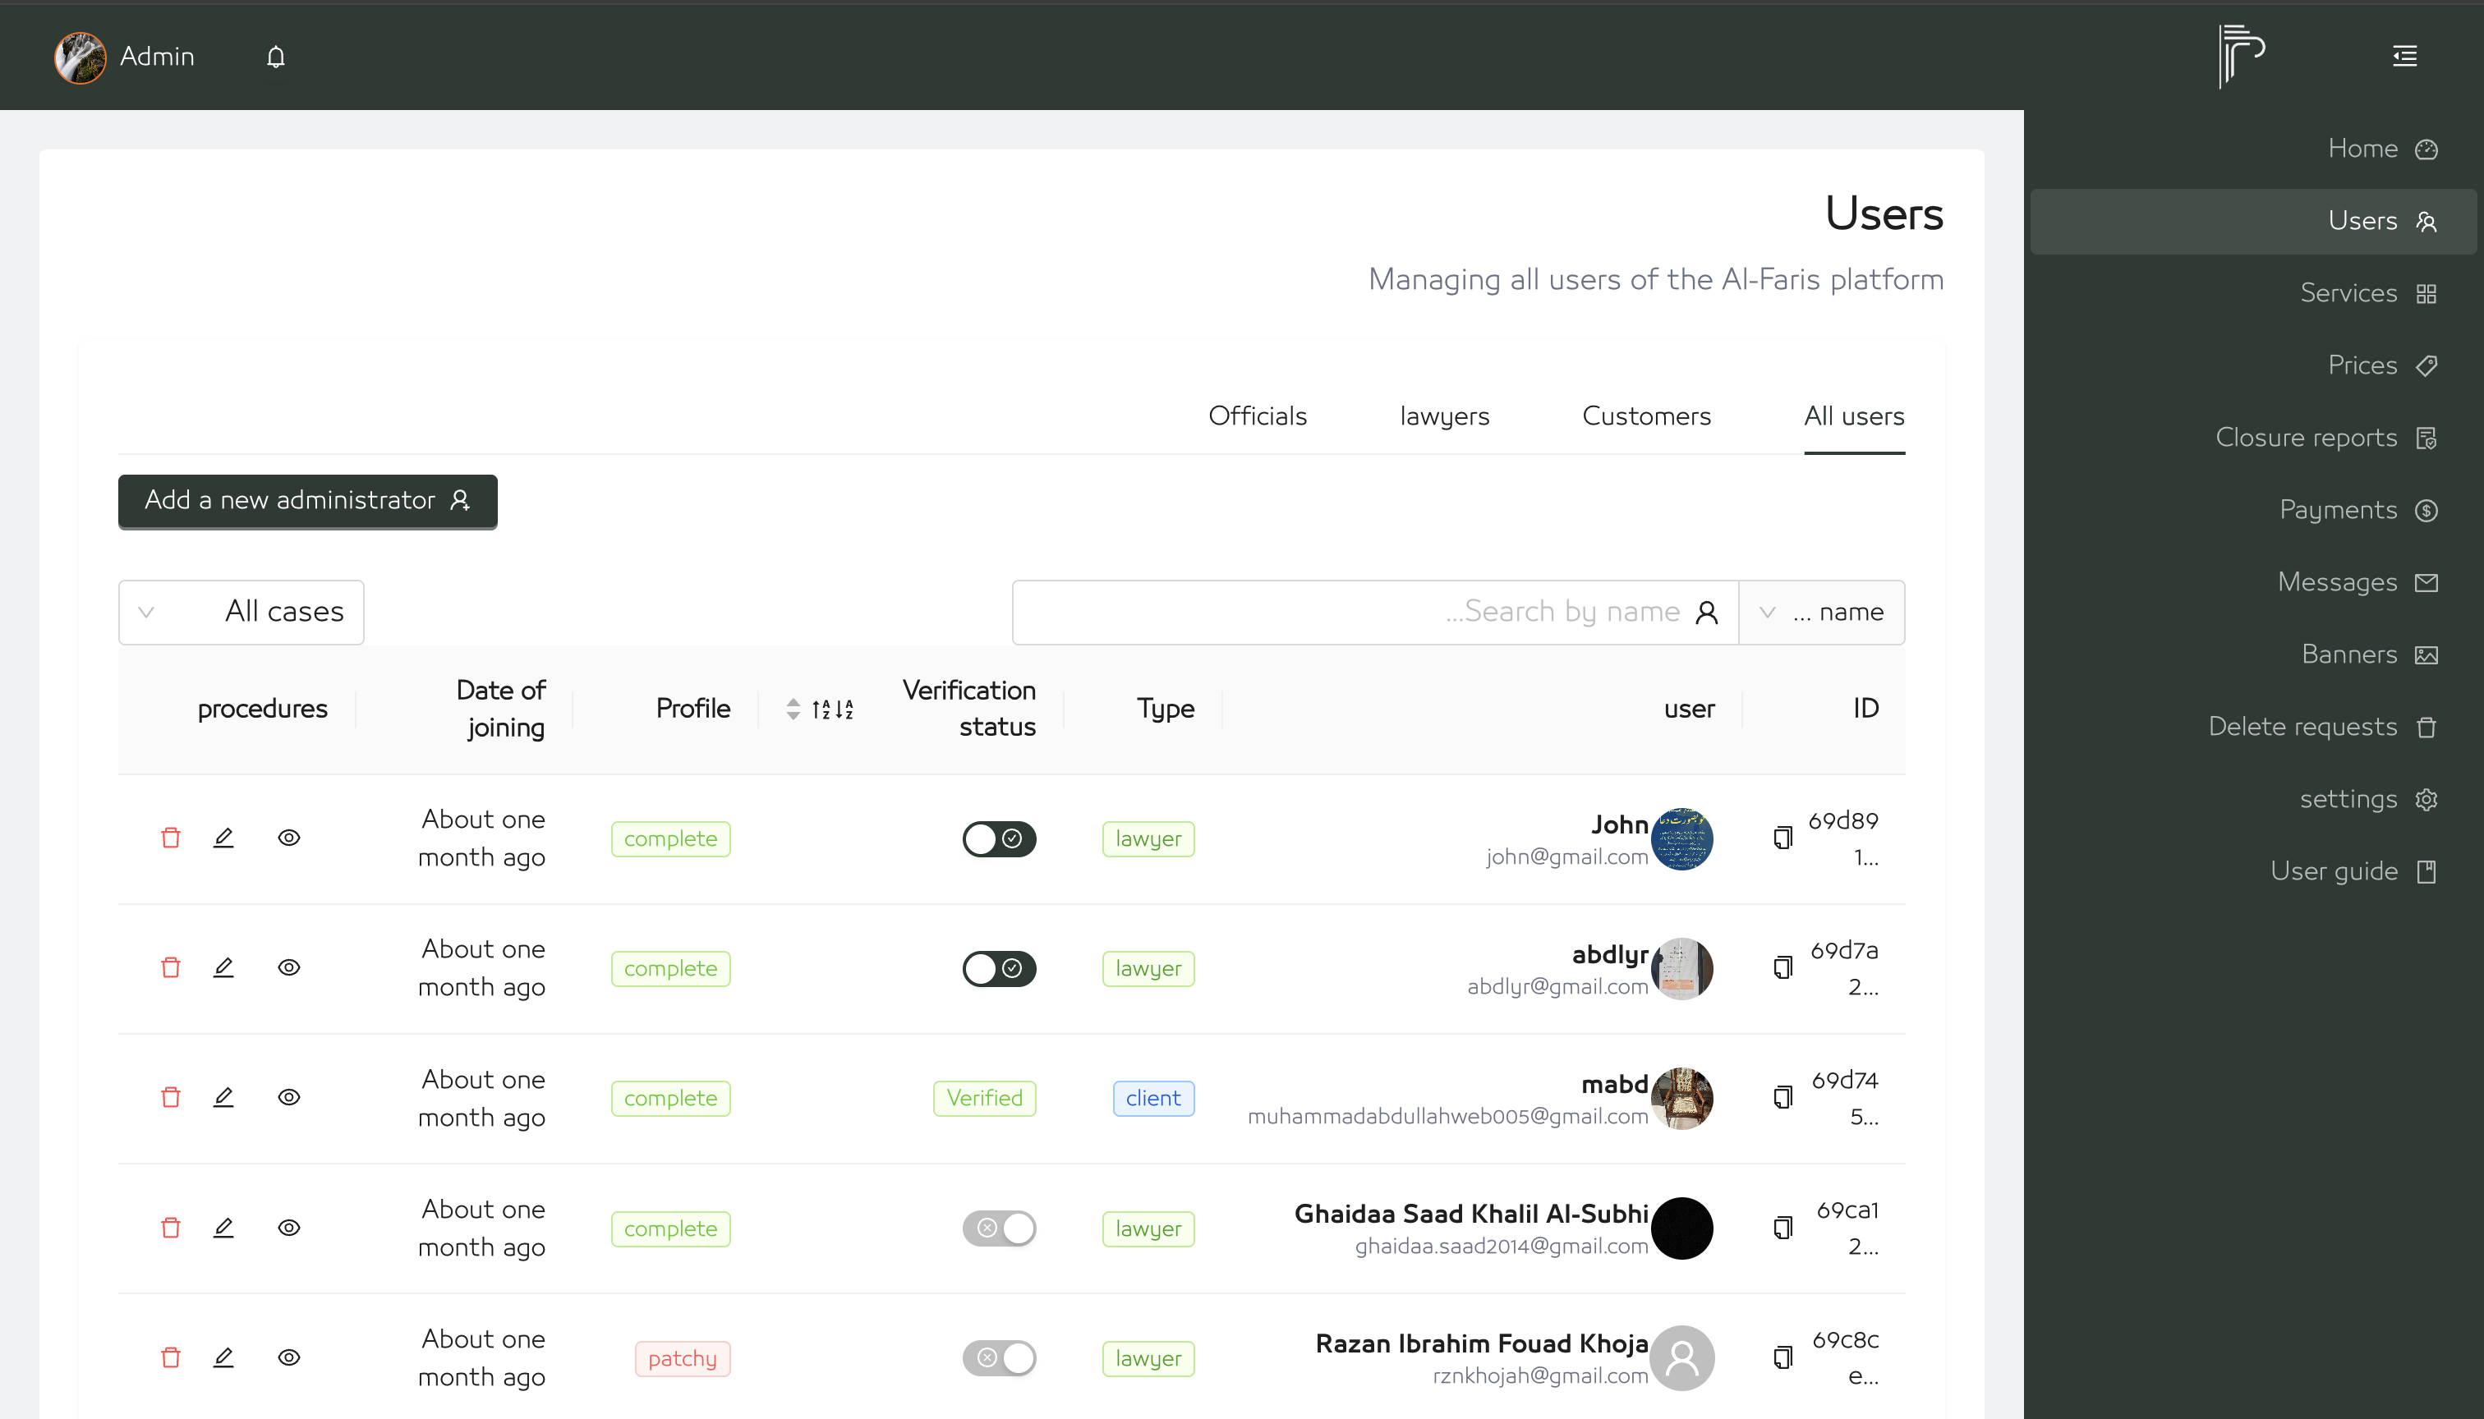
Task: Click Add a new administrator button
Action: [308, 501]
